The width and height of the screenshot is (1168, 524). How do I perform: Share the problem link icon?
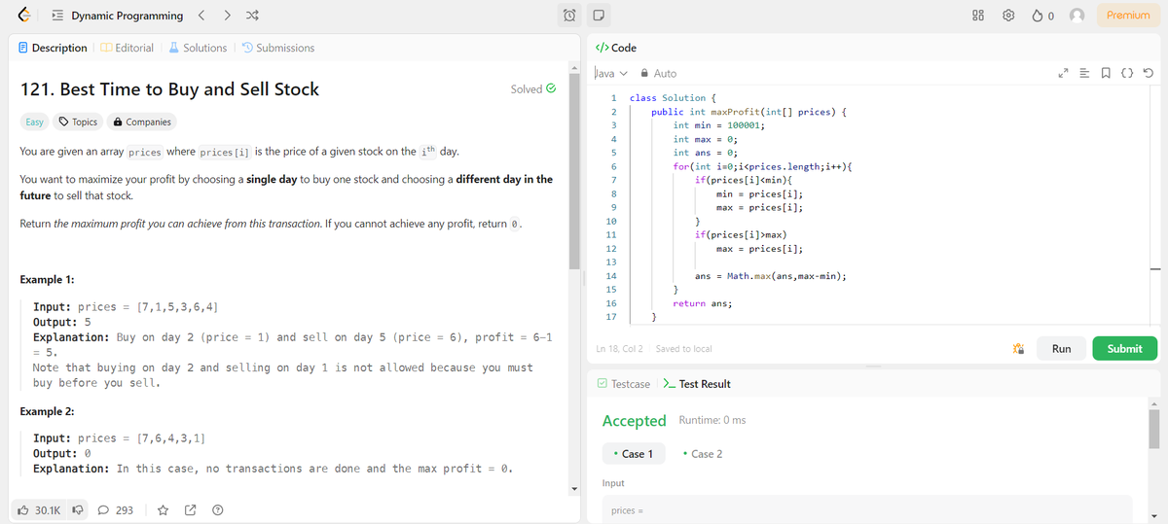[x=191, y=509]
